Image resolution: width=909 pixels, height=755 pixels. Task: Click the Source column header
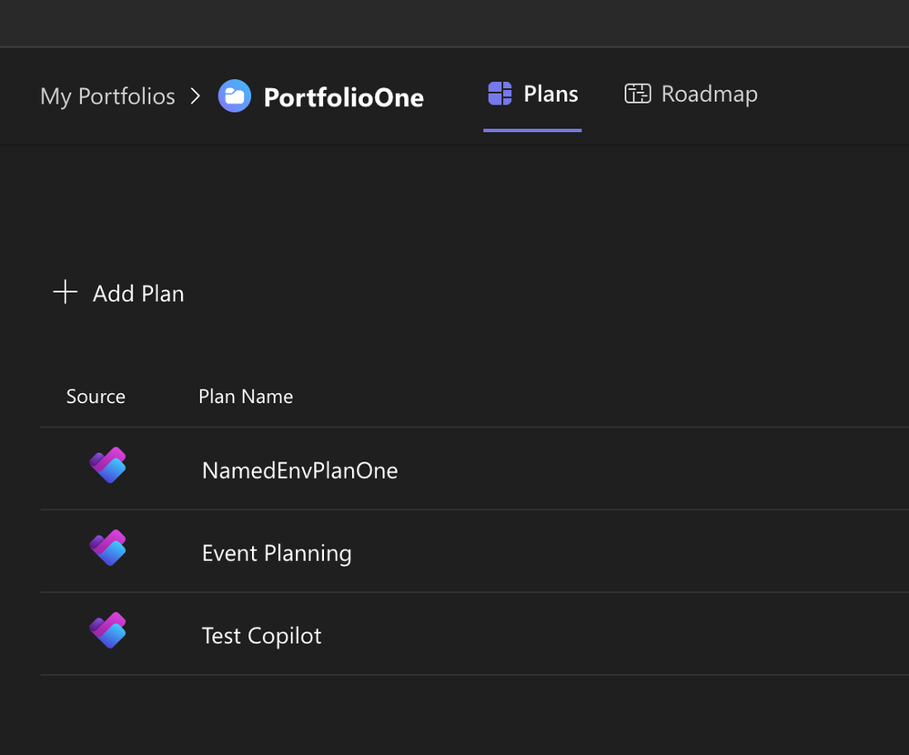pos(96,397)
